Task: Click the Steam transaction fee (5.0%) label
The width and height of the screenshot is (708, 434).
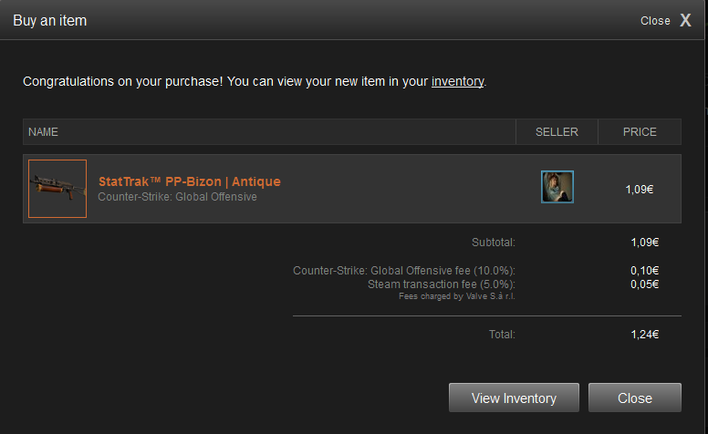Action: pyautogui.click(x=442, y=284)
